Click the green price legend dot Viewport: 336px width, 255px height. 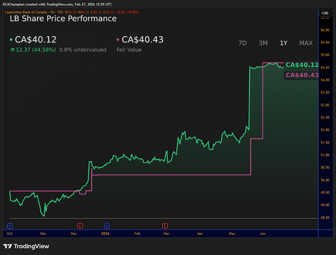tap(11, 40)
